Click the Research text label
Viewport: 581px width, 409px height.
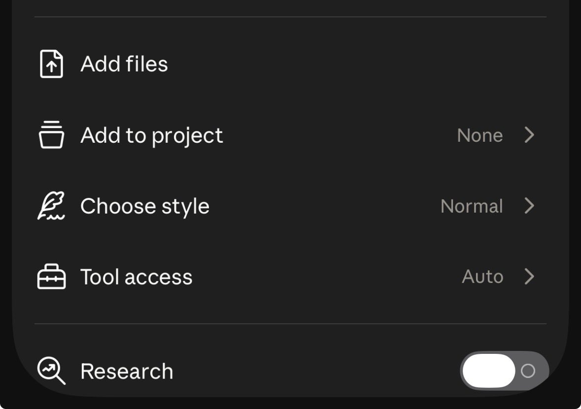coord(127,371)
